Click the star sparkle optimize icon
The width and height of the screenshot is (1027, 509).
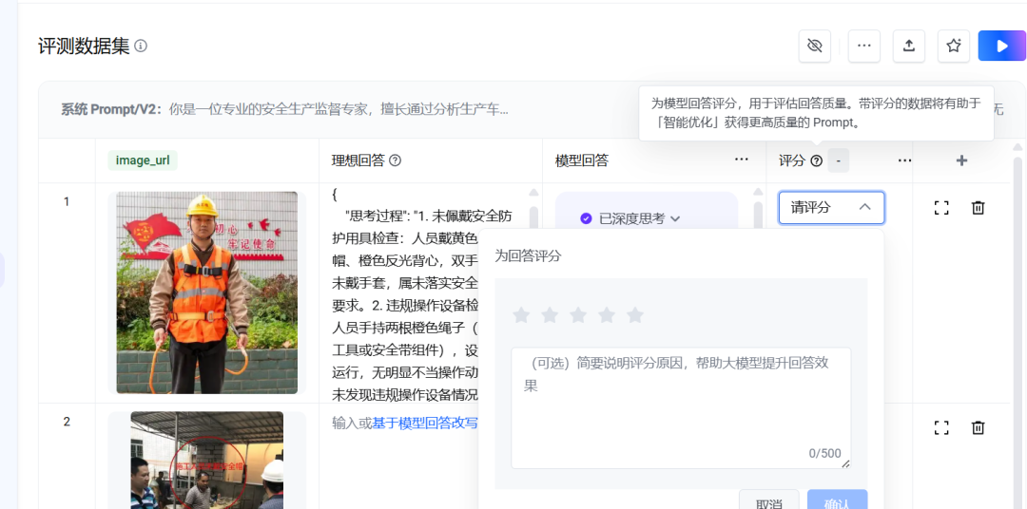click(x=954, y=46)
